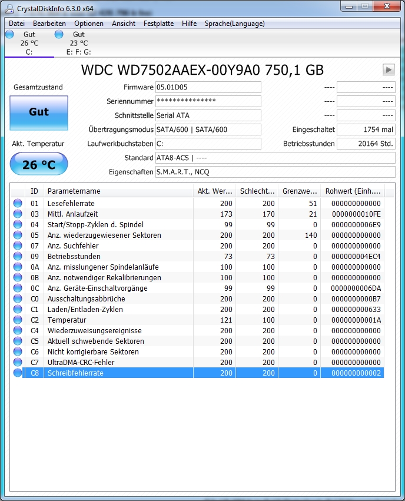Click the Betriebsstunden value 20164 Std.
This screenshot has height=501, width=405.
366,144
